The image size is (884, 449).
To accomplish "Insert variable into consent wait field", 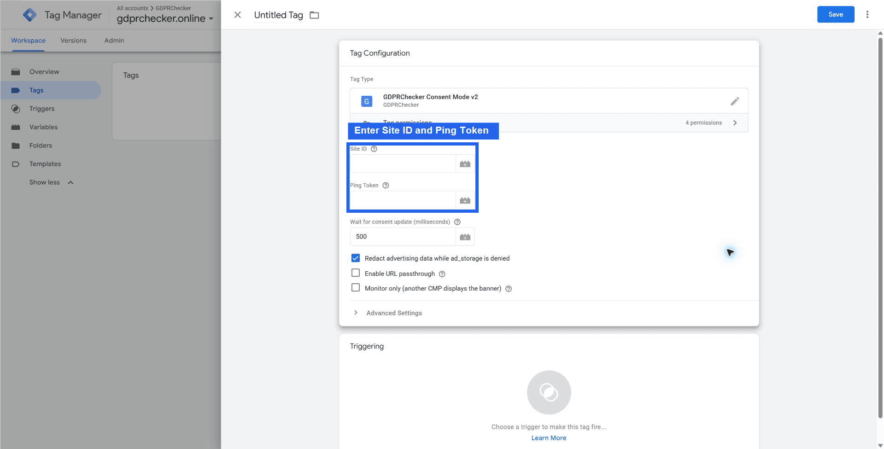I will (x=465, y=237).
